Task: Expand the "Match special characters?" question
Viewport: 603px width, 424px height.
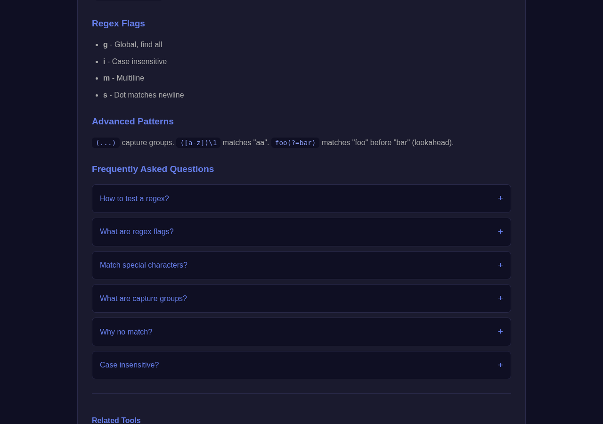Action: click(x=301, y=265)
